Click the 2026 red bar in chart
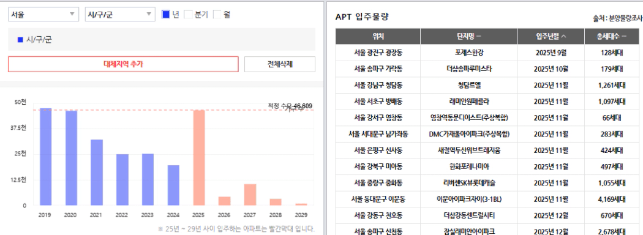The image size is (643, 235). [x=224, y=201]
